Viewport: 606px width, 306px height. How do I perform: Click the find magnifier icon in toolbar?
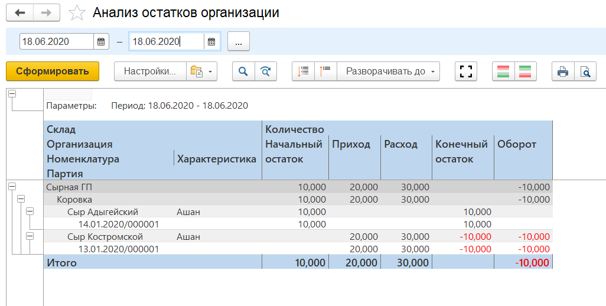[243, 71]
